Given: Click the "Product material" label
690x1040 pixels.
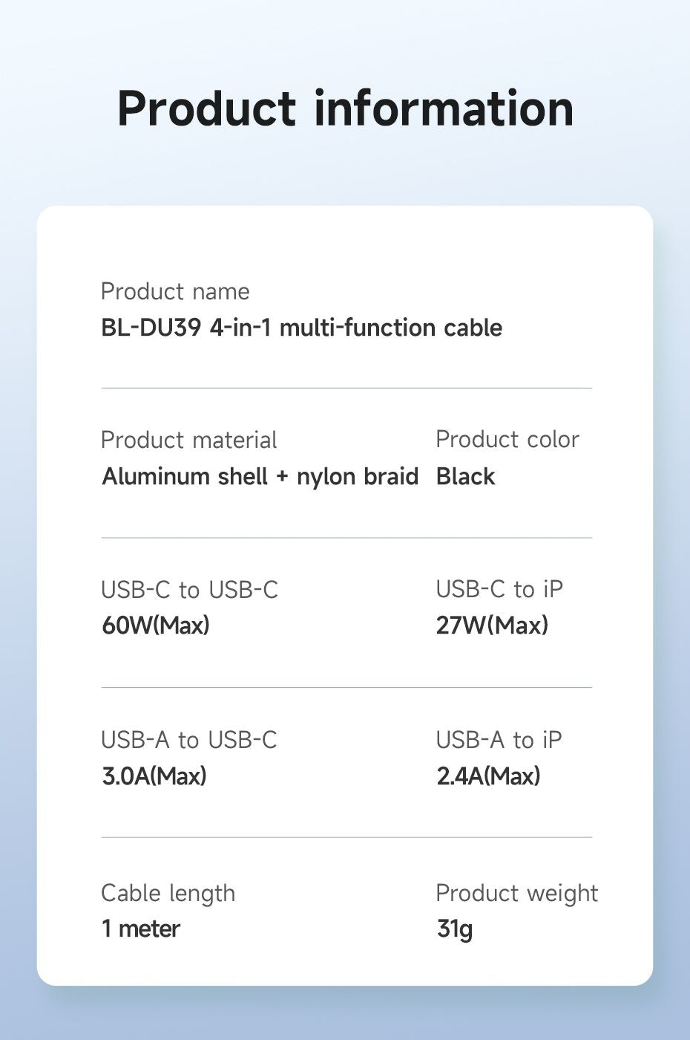Looking at the screenshot, I should tap(188, 440).
